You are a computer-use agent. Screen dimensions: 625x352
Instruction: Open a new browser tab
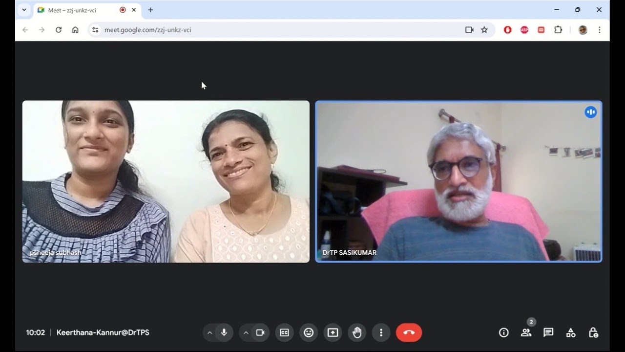point(150,10)
